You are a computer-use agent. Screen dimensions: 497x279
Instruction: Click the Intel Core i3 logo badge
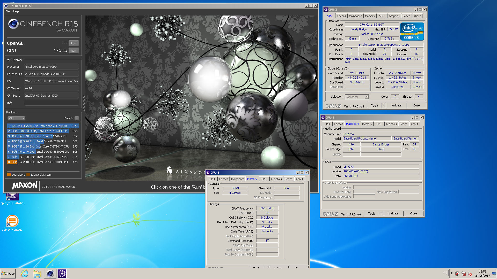click(x=412, y=32)
